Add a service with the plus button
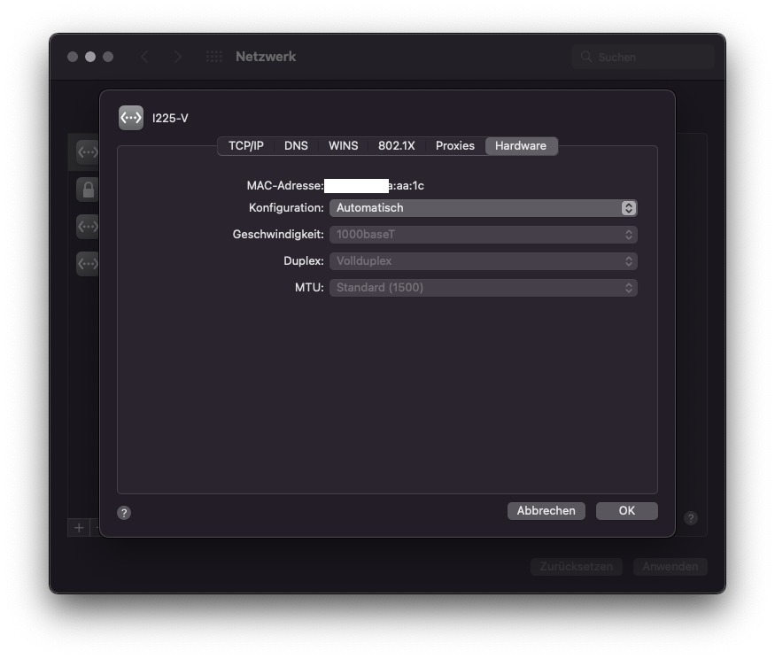This screenshot has width=775, height=659. (x=79, y=528)
